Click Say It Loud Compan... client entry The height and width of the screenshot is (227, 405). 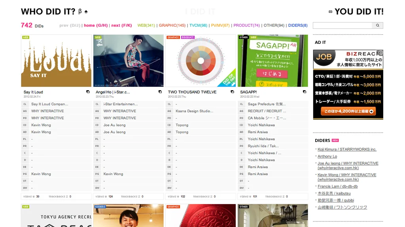pyautogui.click(x=49, y=104)
